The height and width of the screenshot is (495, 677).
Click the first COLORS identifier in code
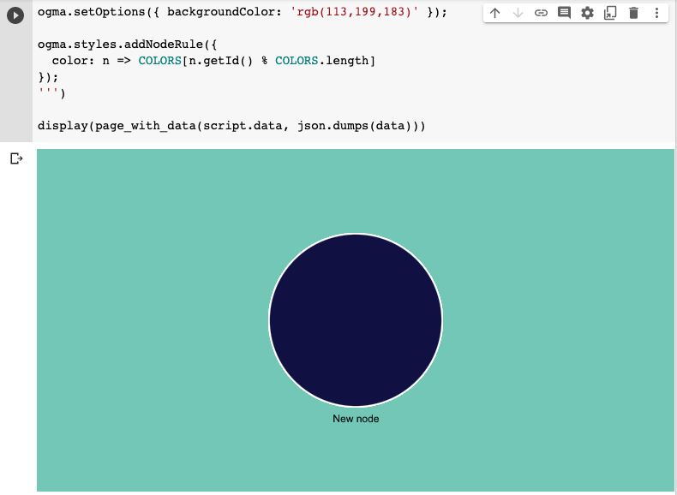[x=159, y=61]
